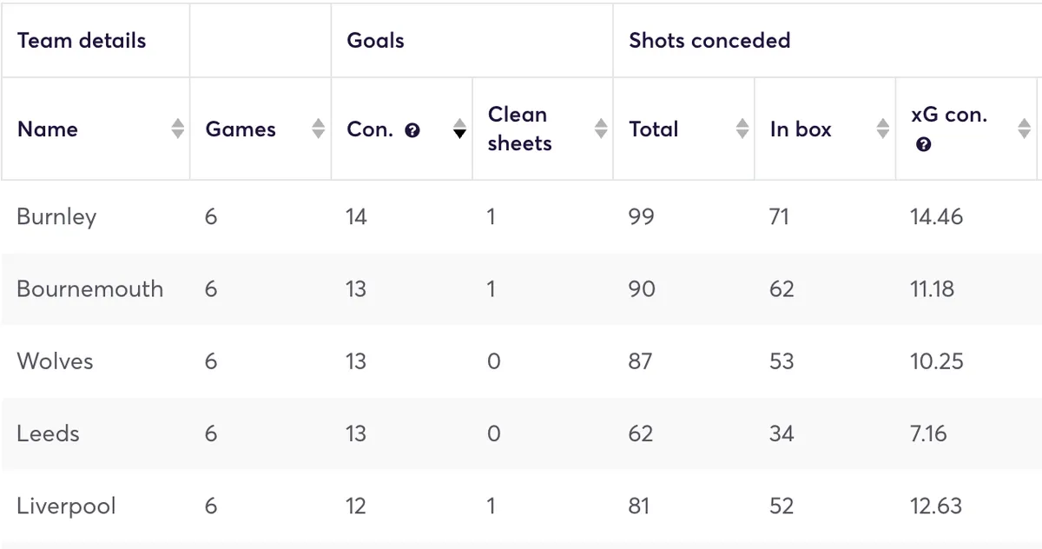This screenshot has height=549, width=1042.
Task: Select the Shots conceded section header
Action: pos(709,40)
